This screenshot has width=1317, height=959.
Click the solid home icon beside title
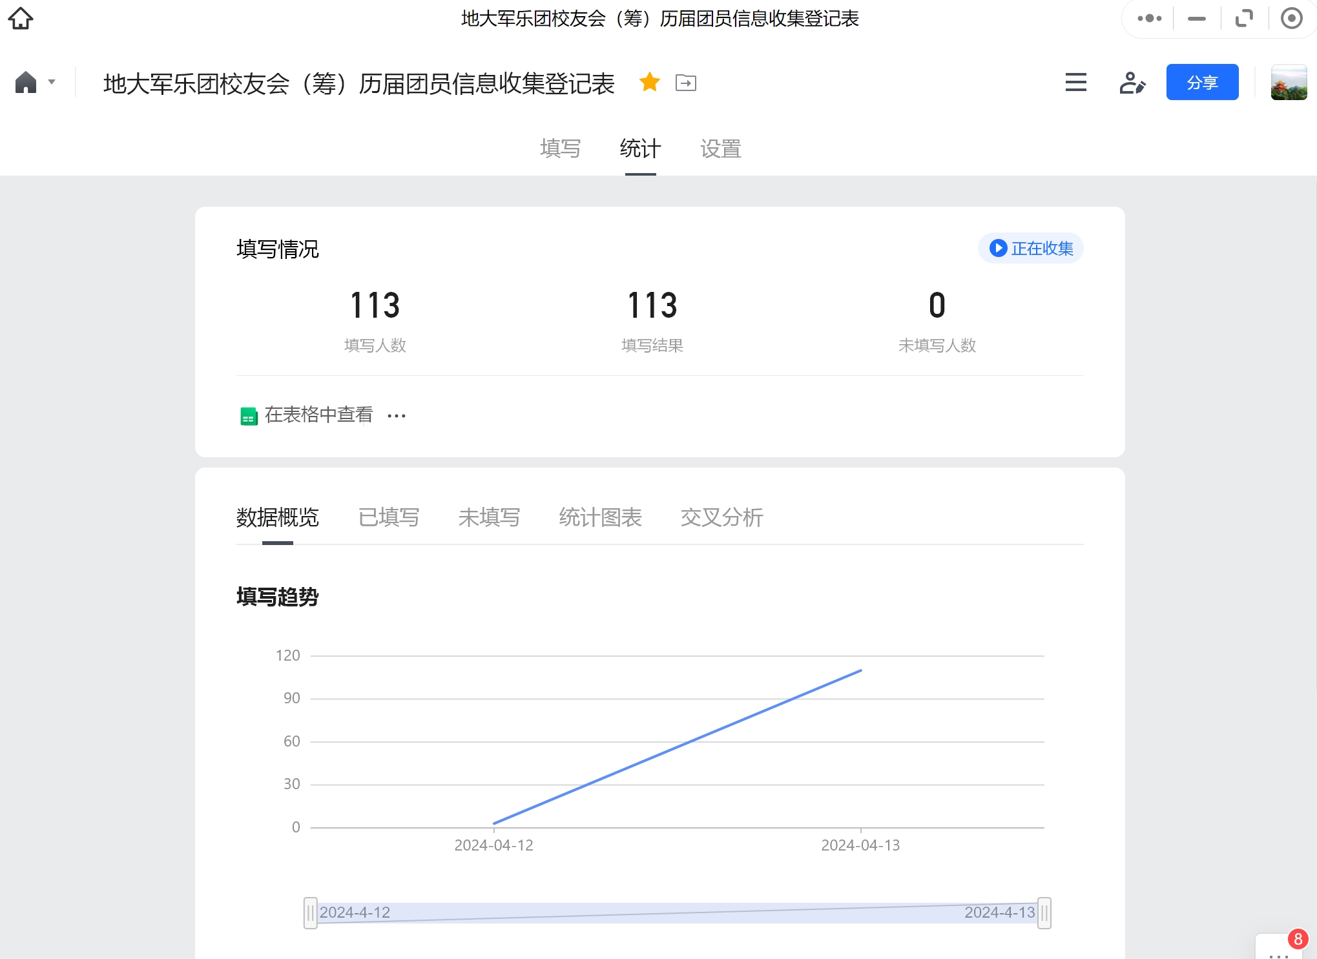26,83
